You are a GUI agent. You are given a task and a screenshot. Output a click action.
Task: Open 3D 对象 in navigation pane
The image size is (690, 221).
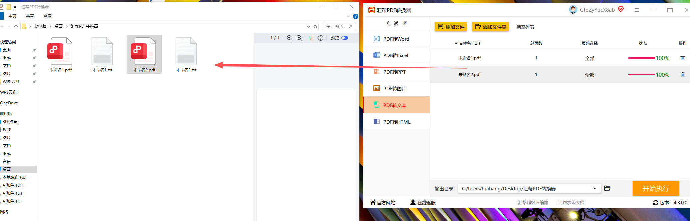pyautogui.click(x=10, y=122)
